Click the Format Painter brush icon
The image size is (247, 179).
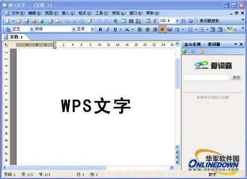tap(90, 21)
